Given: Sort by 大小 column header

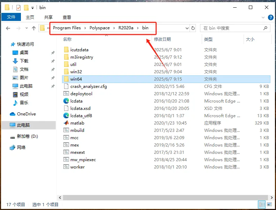Looking at the screenshot, I should pos(250,39).
